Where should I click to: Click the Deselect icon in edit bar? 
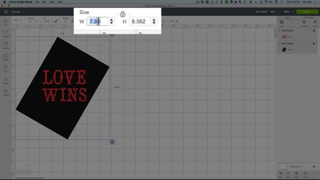tap(65, 21)
